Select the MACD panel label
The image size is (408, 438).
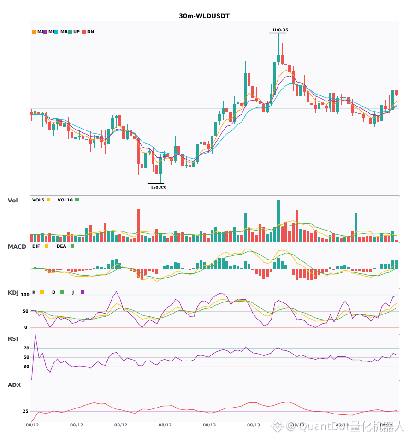coord(17,247)
